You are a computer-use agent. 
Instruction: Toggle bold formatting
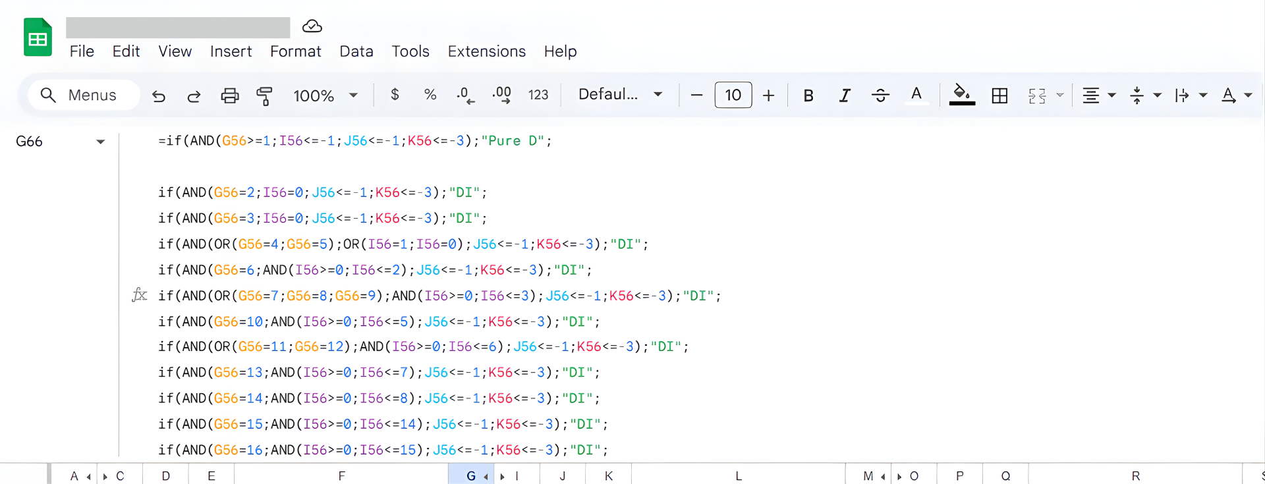click(x=808, y=96)
